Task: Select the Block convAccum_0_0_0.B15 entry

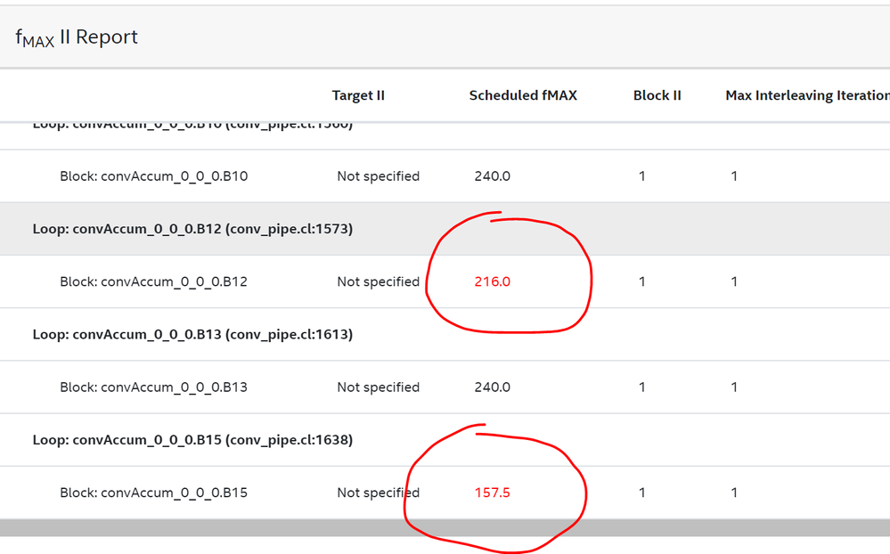Action: 153,493
